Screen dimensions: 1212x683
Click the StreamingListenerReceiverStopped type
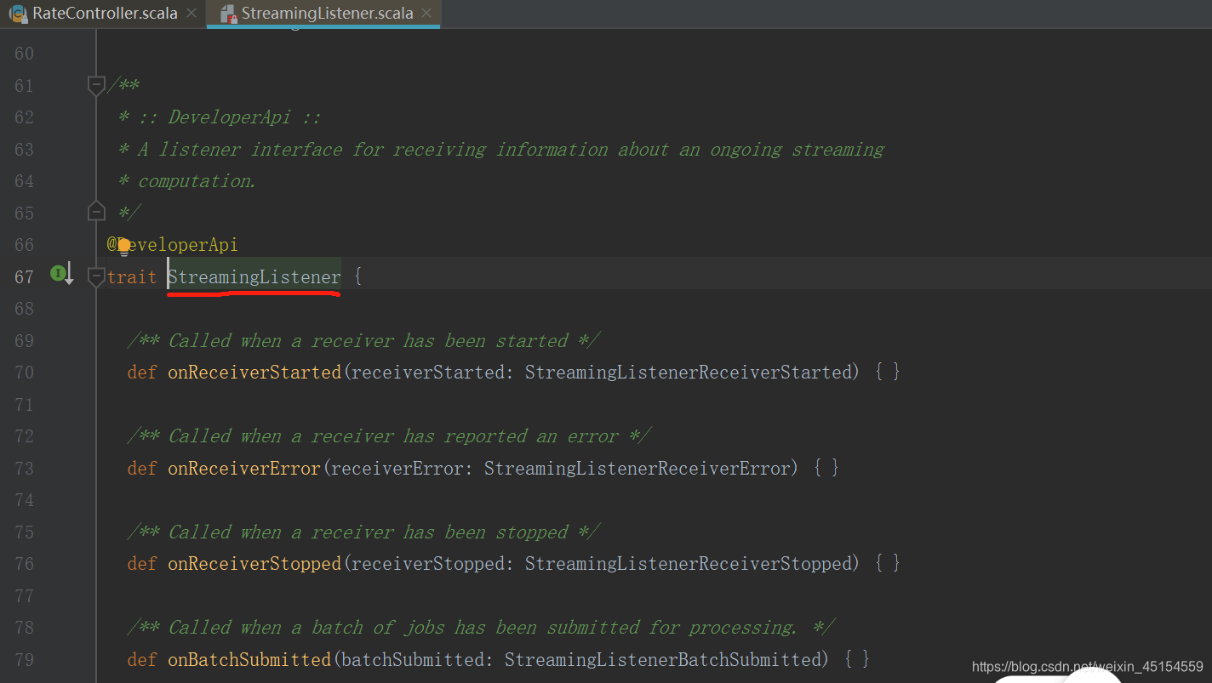(689, 563)
